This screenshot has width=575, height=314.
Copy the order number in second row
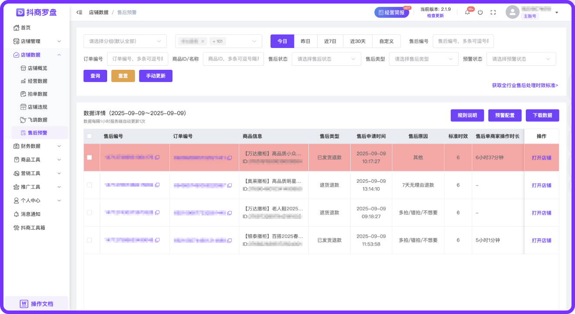230,185
